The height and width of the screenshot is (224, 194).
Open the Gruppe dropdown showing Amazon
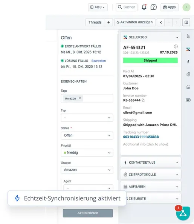(x=87, y=170)
